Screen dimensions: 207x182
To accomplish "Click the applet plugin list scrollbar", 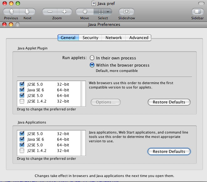I will pos(83,94).
